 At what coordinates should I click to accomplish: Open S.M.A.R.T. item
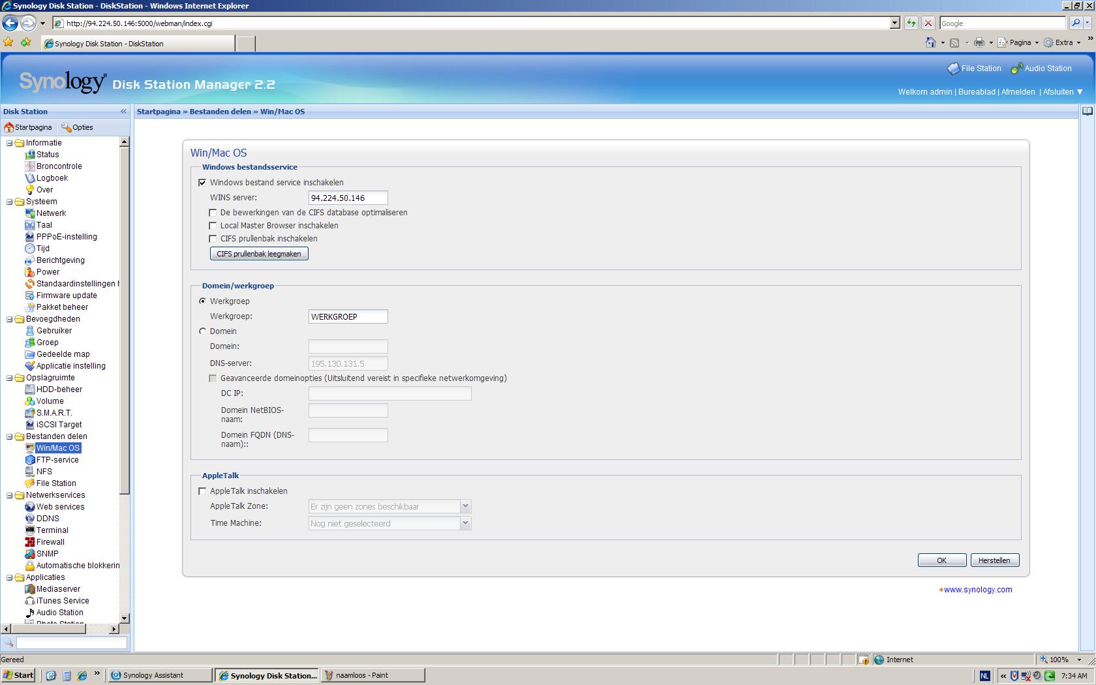click(x=54, y=413)
